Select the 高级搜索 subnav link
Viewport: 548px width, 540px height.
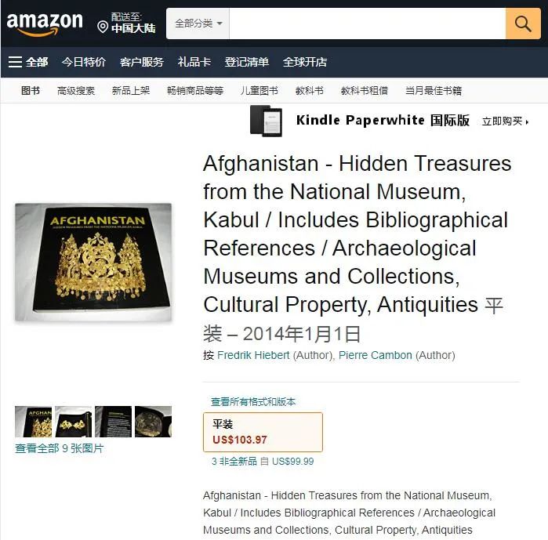click(x=76, y=91)
